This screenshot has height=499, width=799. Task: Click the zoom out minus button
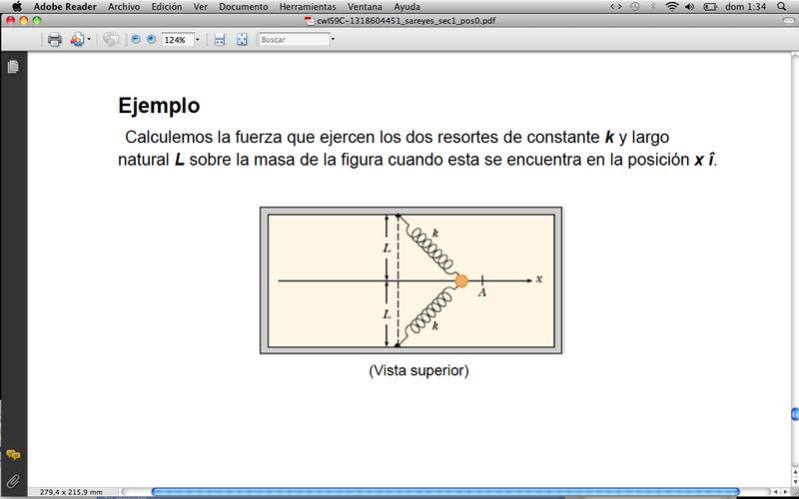pos(137,40)
